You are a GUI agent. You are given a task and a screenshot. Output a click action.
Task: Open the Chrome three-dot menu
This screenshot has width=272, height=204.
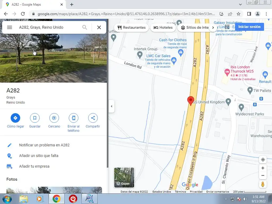pyautogui.click(x=266, y=14)
